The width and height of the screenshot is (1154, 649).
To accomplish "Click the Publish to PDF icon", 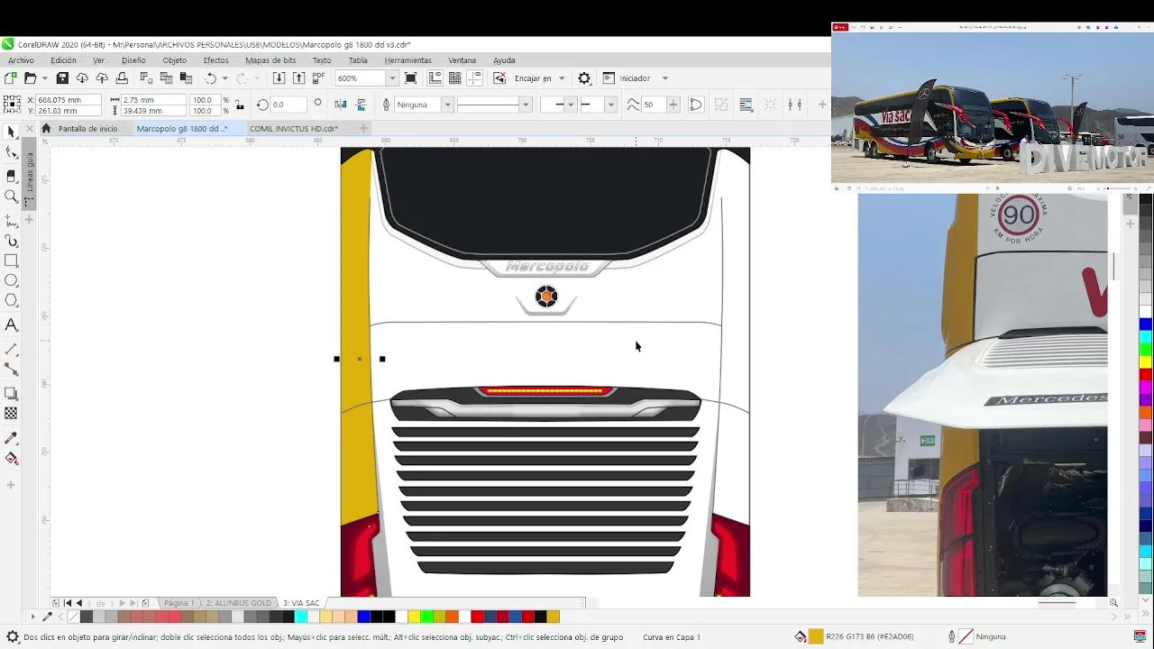I will tap(318, 78).
